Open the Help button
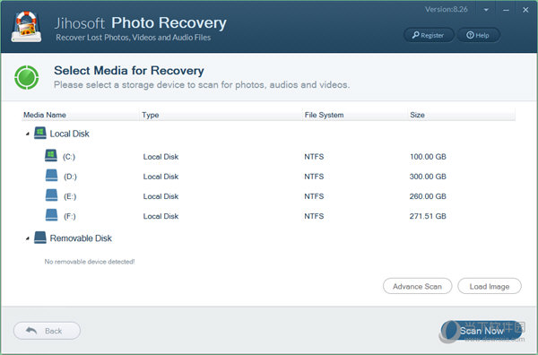 click(x=478, y=35)
